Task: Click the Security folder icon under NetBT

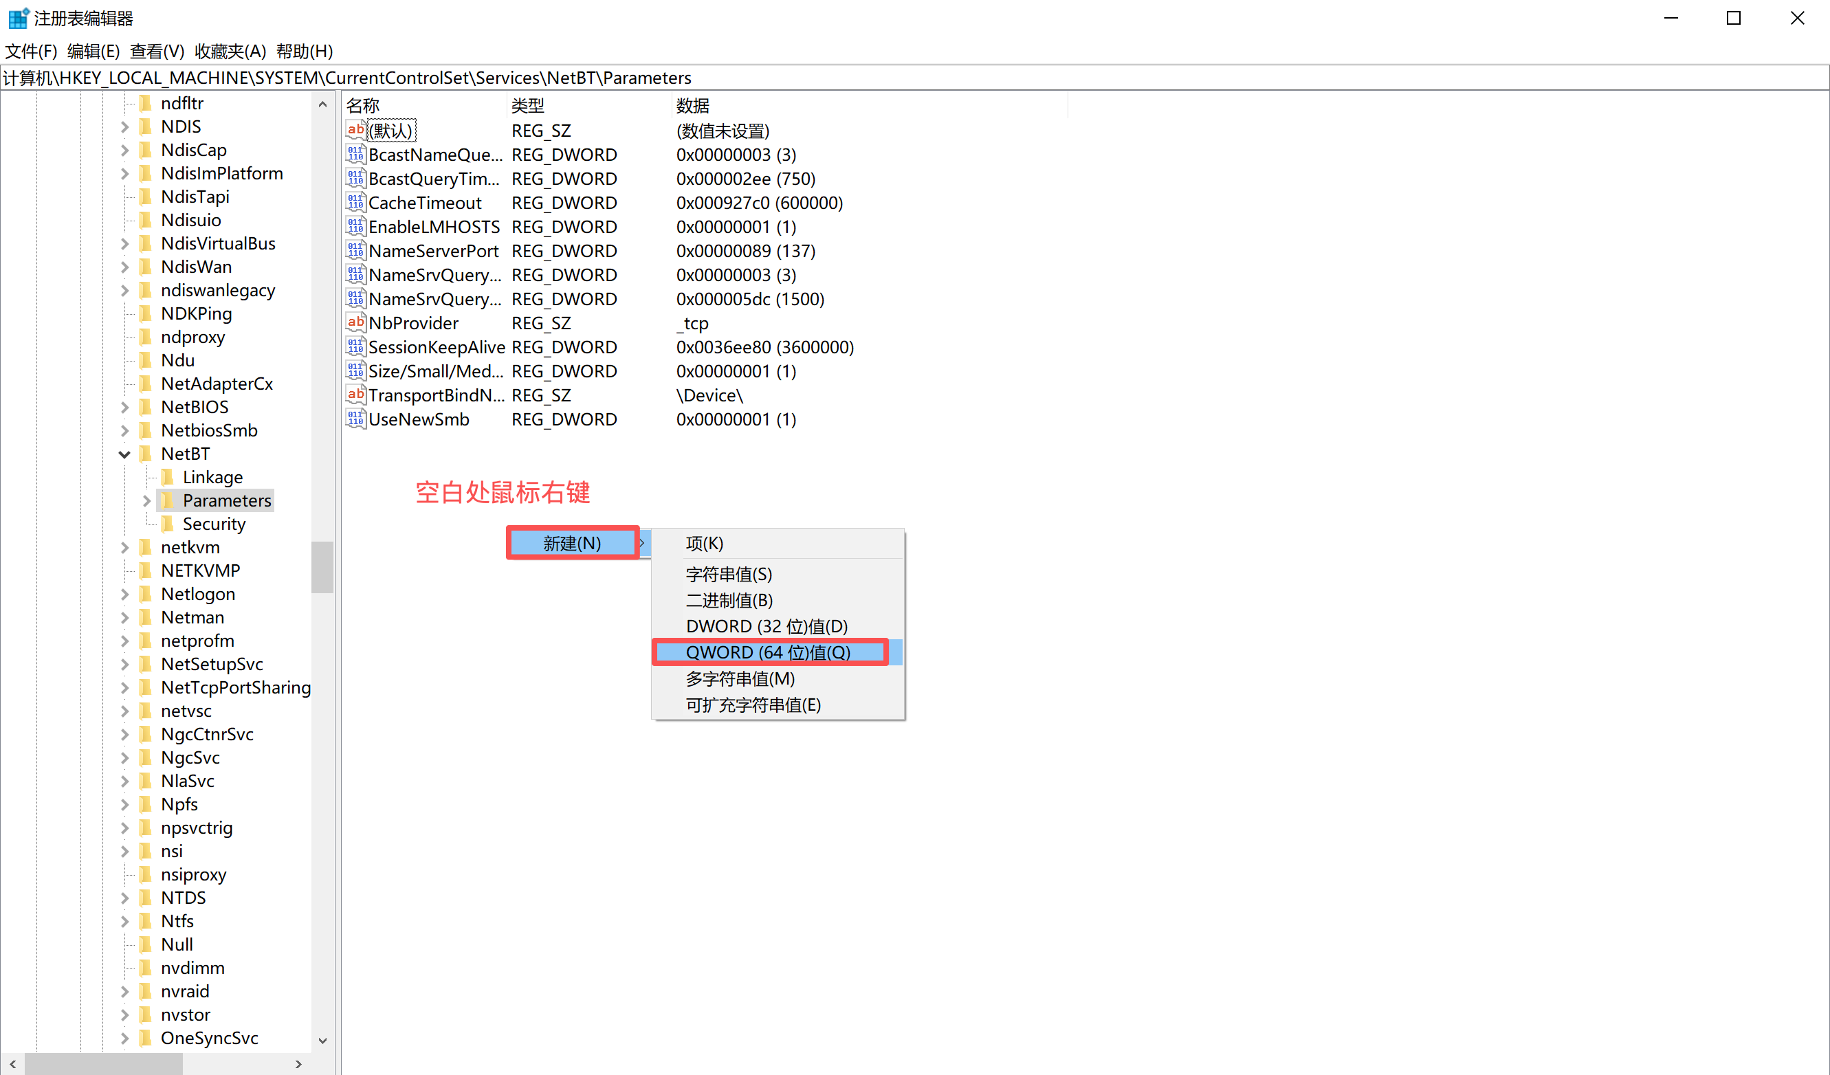Action: point(168,523)
